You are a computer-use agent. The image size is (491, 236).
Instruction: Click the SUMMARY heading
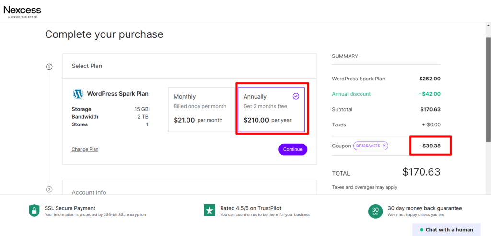[345, 56]
